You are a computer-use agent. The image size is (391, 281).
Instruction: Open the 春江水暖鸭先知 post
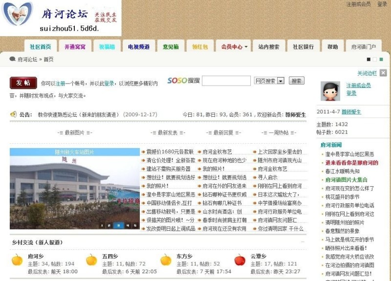342,172
